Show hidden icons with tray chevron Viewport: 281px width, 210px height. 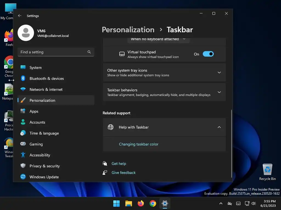[221, 203]
